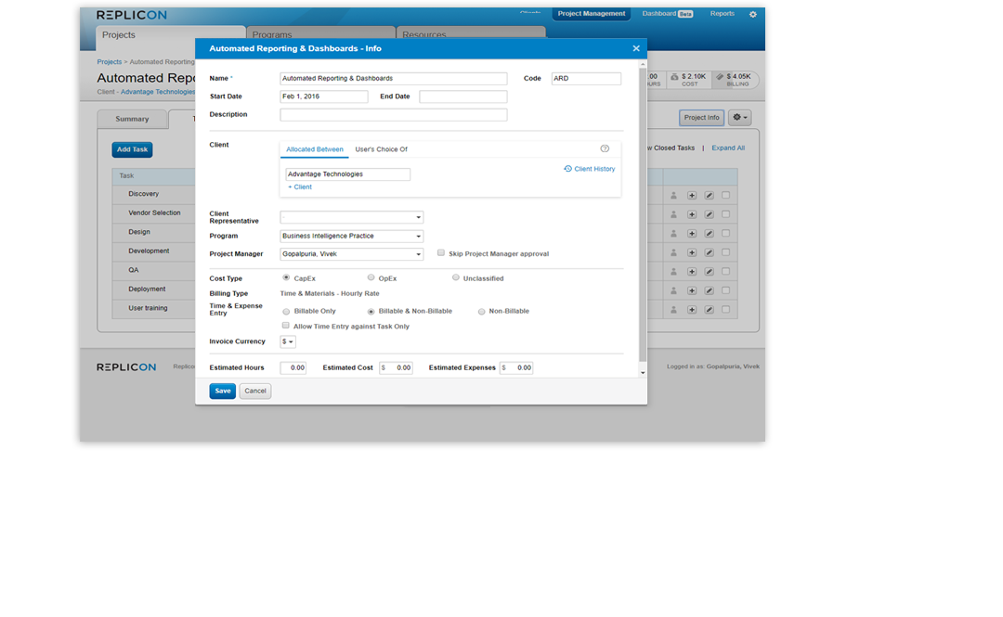Click in the Description field
This screenshot has width=1003, height=617.
pos(394,115)
